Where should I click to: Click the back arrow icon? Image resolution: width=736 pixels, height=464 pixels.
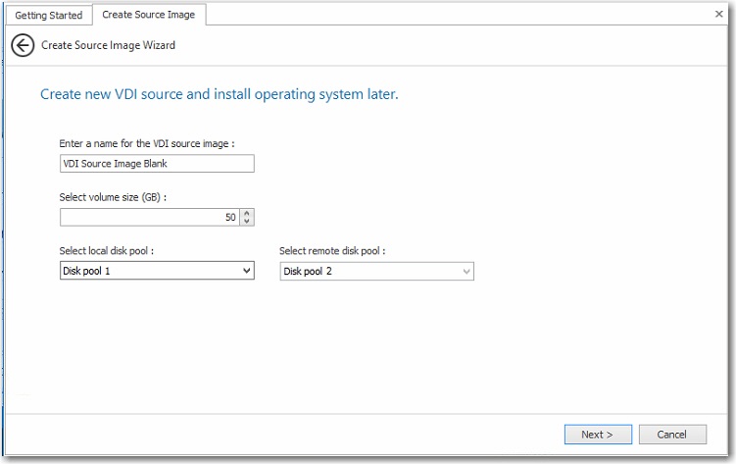[23, 45]
